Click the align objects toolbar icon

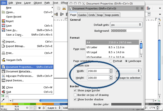(148, 8)
